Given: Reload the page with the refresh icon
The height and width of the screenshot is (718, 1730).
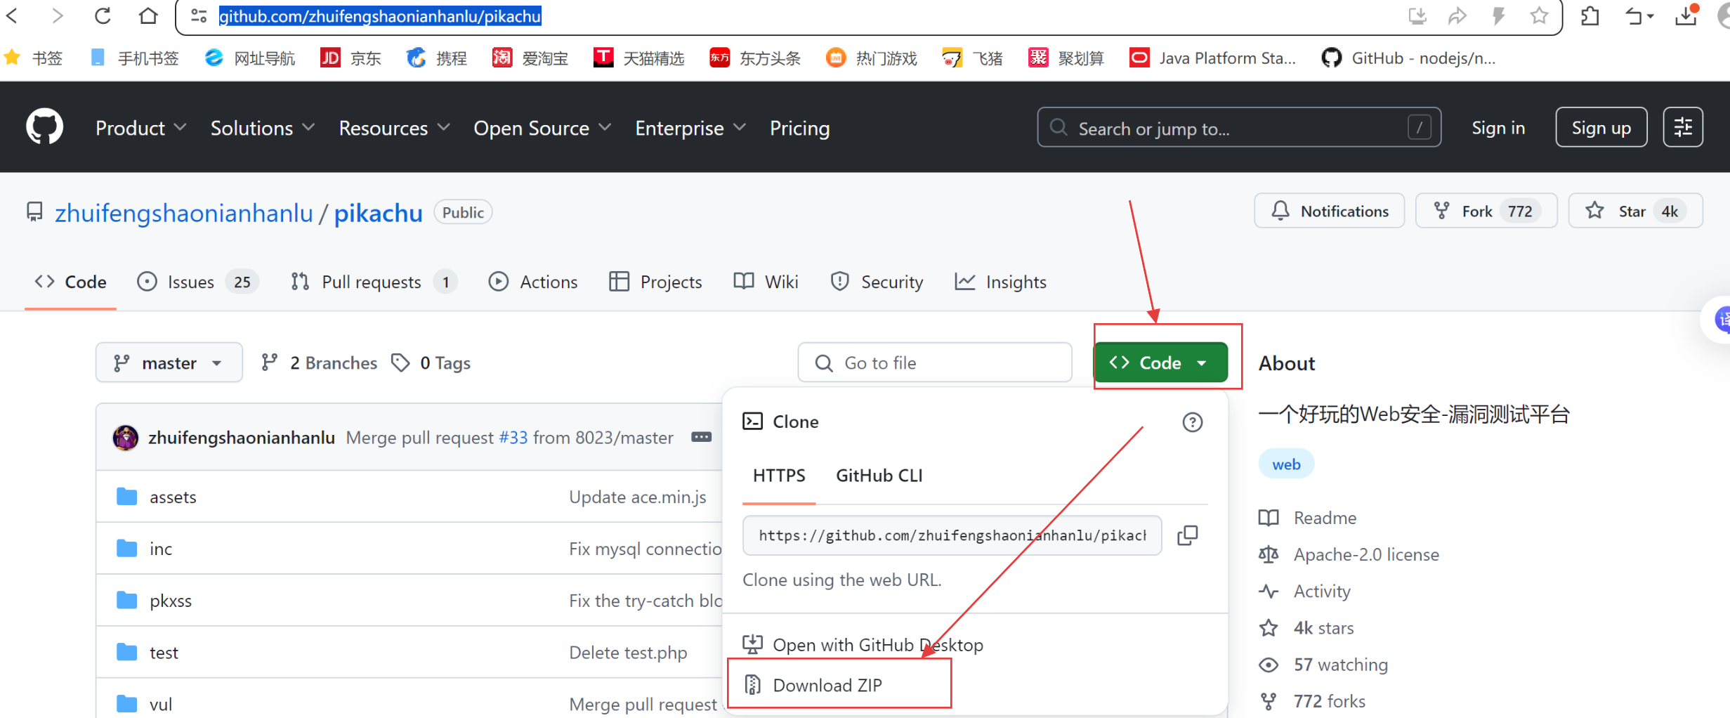Looking at the screenshot, I should [x=103, y=15].
